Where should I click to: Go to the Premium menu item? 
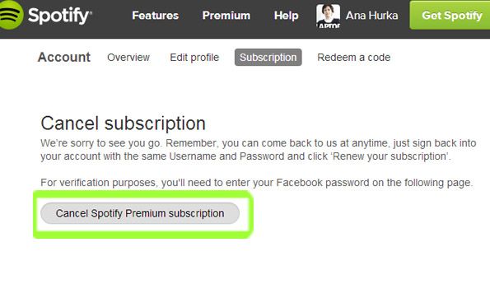226,16
